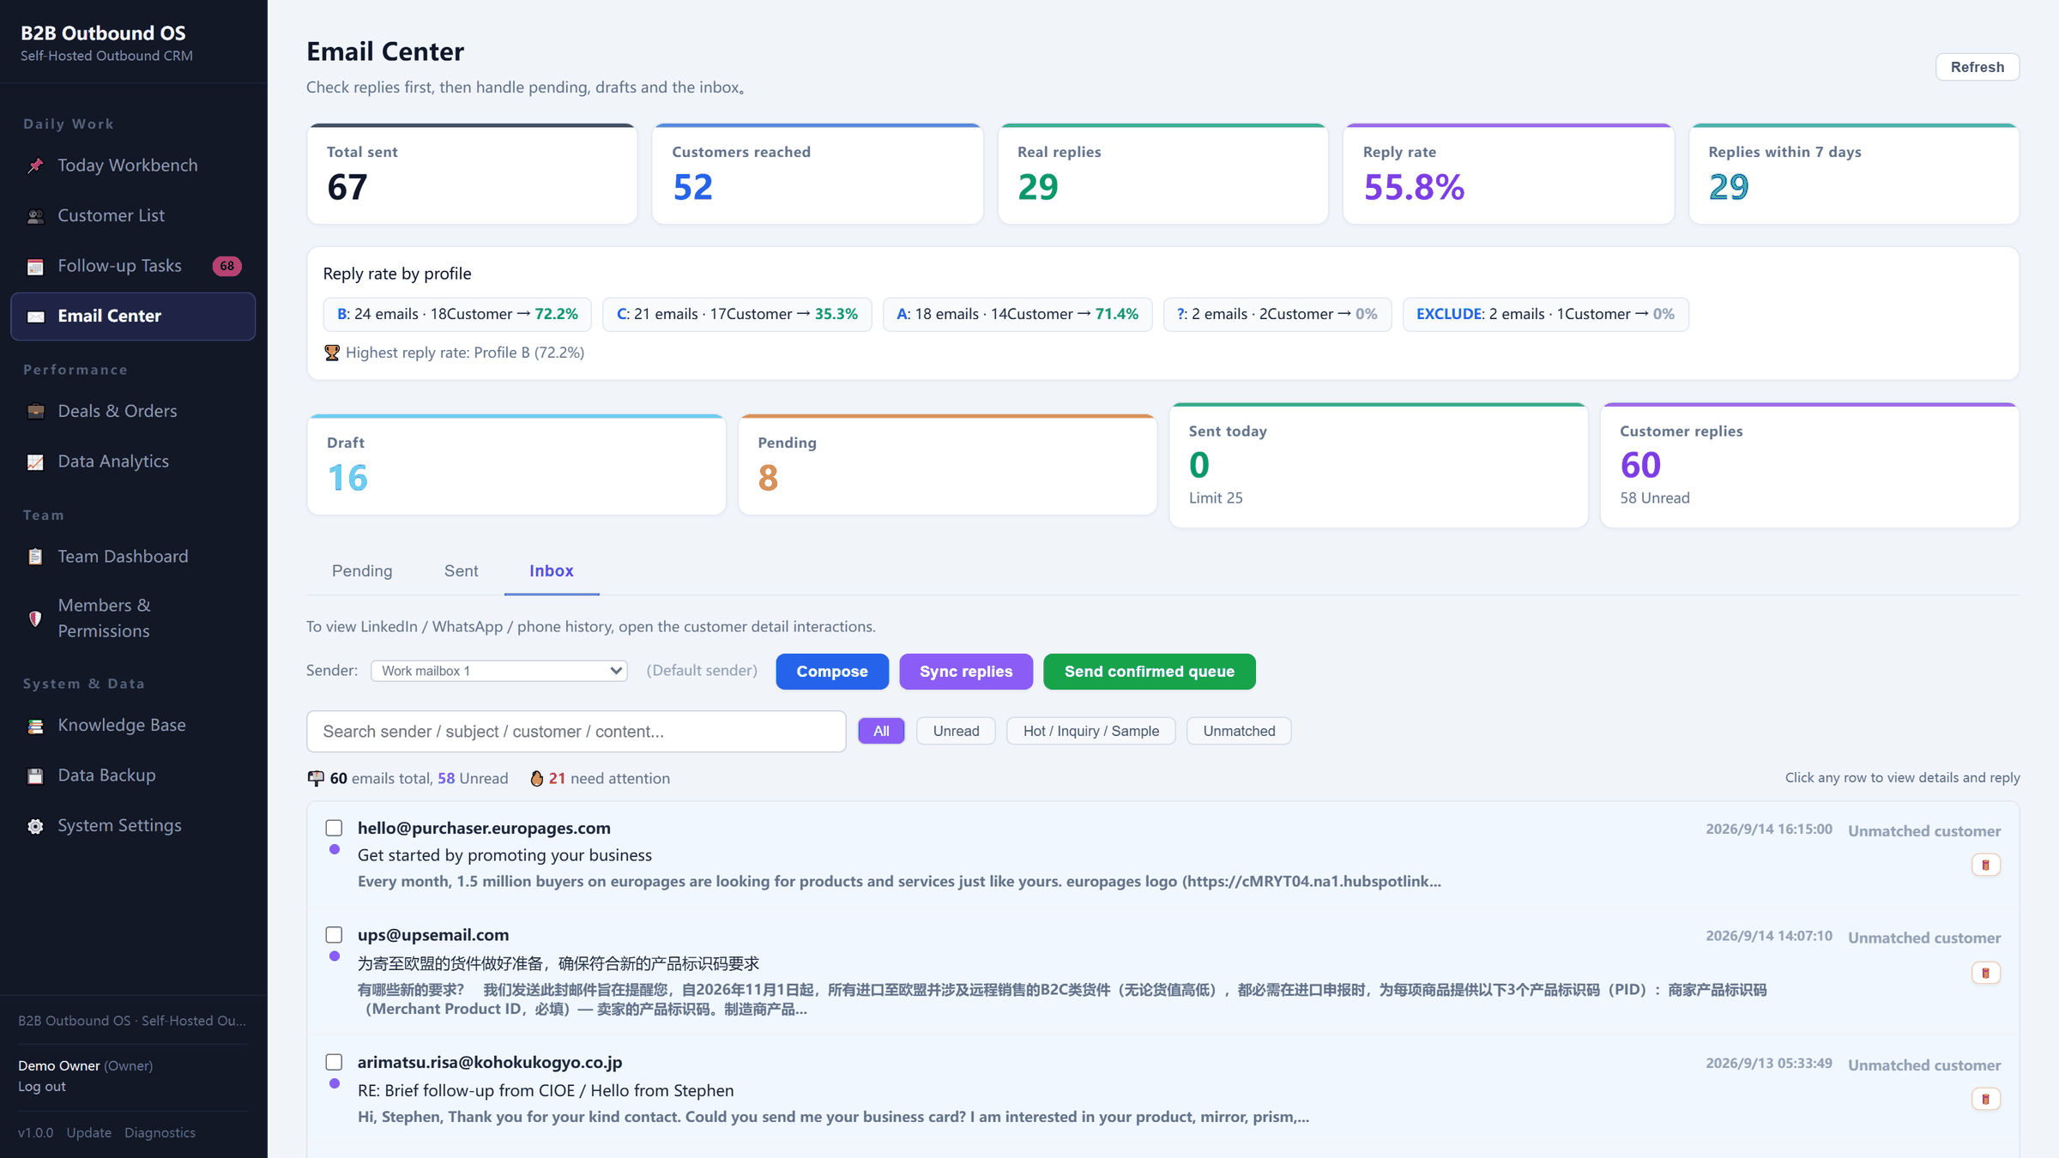Click the 68 badge on Follow-up Tasks
The height and width of the screenshot is (1158, 2059).
tap(226, 266)
